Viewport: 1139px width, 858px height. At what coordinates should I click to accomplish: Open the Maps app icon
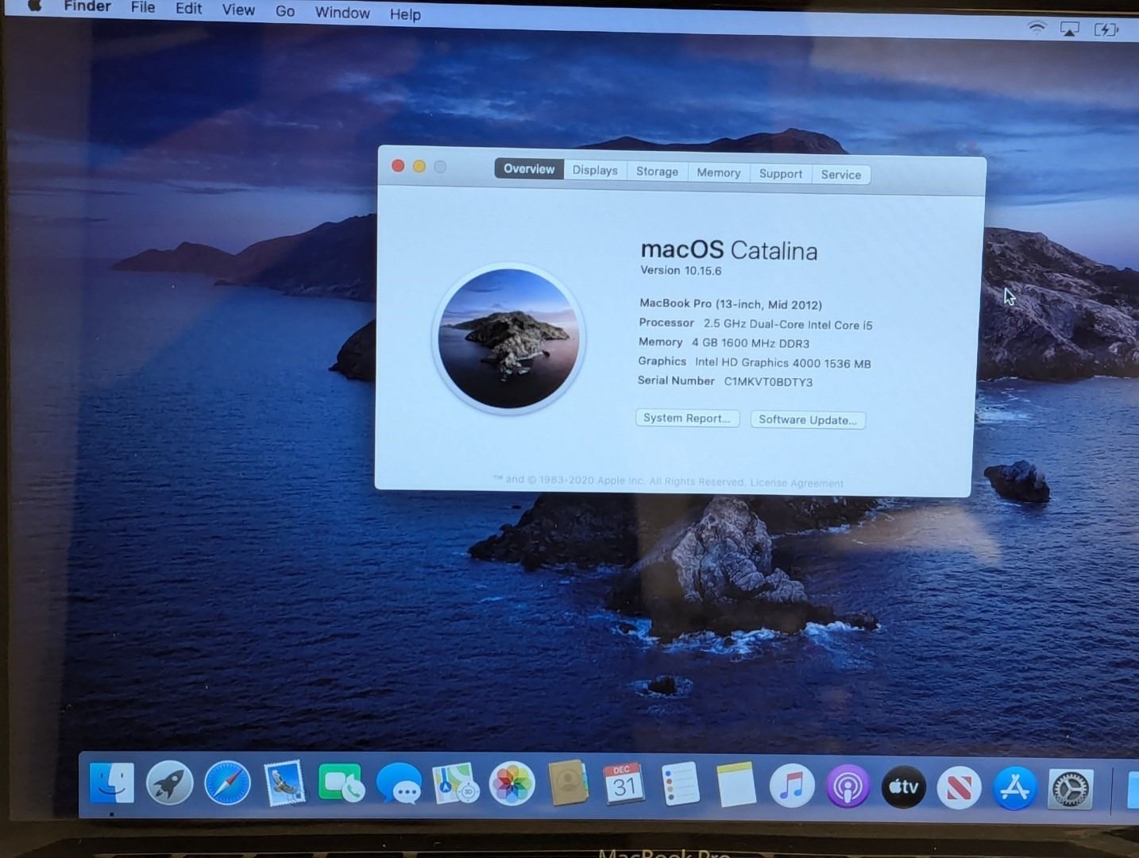tap(455, 784)
